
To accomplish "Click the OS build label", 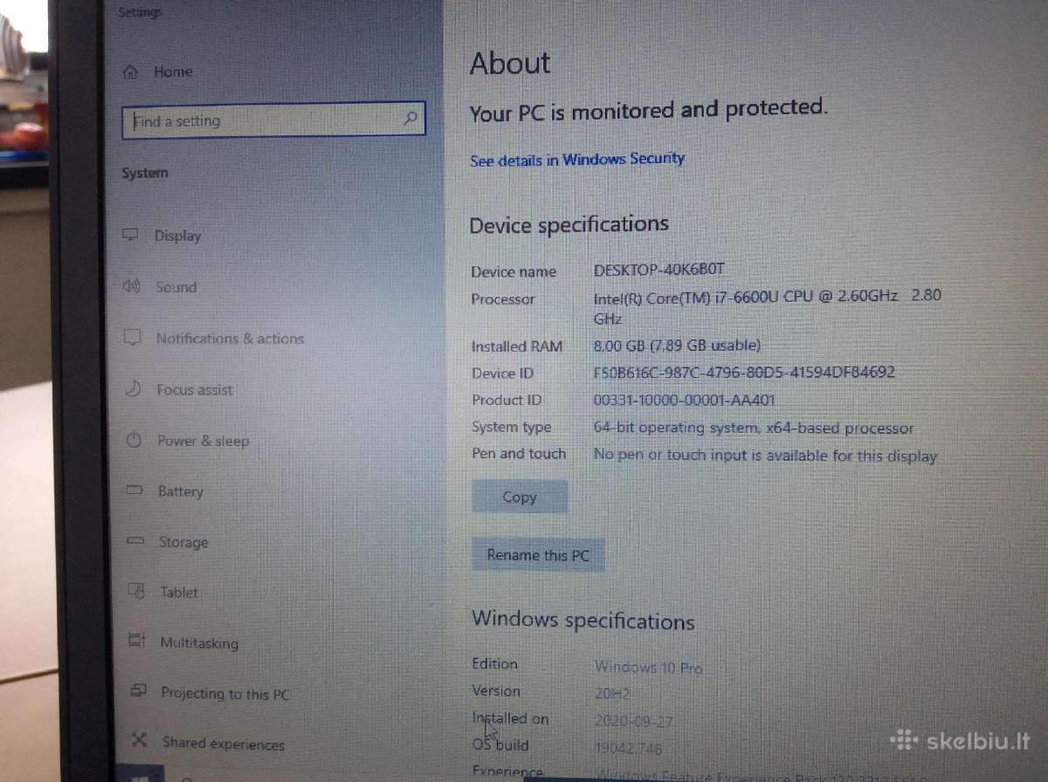I will click(500, 745).
